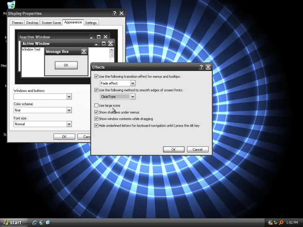Screen dimensions: 303x227
Task: Click the middle quick launch icon
Action: [x=41, y=223]
